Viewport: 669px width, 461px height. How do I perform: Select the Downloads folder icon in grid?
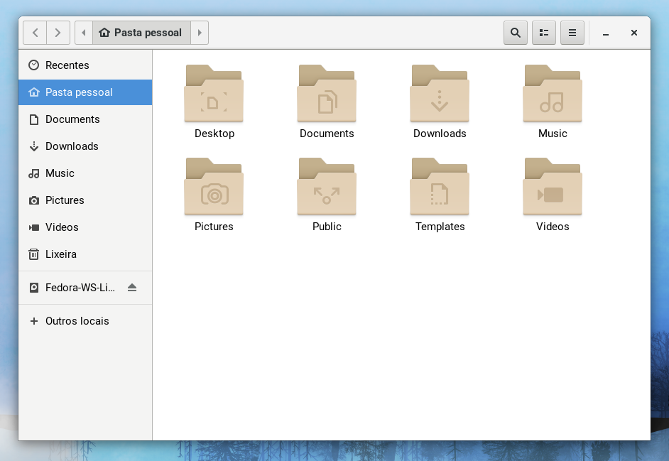click(440, 94)
